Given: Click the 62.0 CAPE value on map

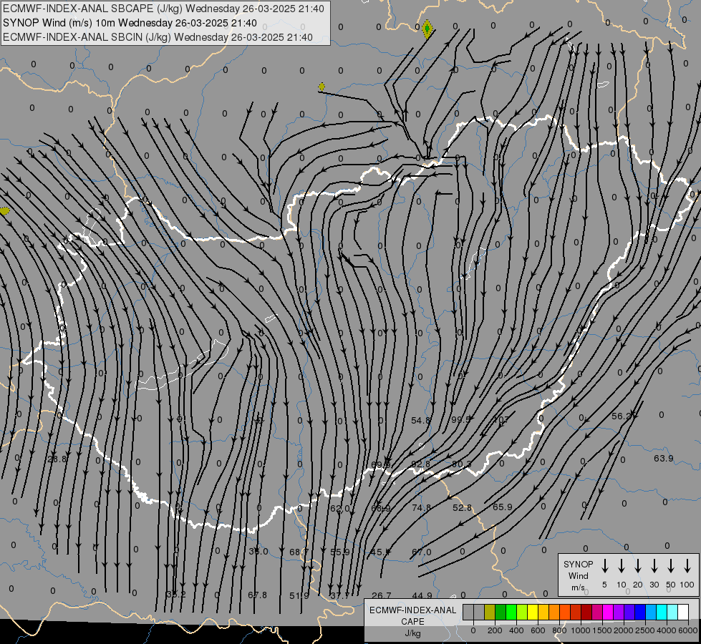Looking at the screenshot, I should point(340,509).
